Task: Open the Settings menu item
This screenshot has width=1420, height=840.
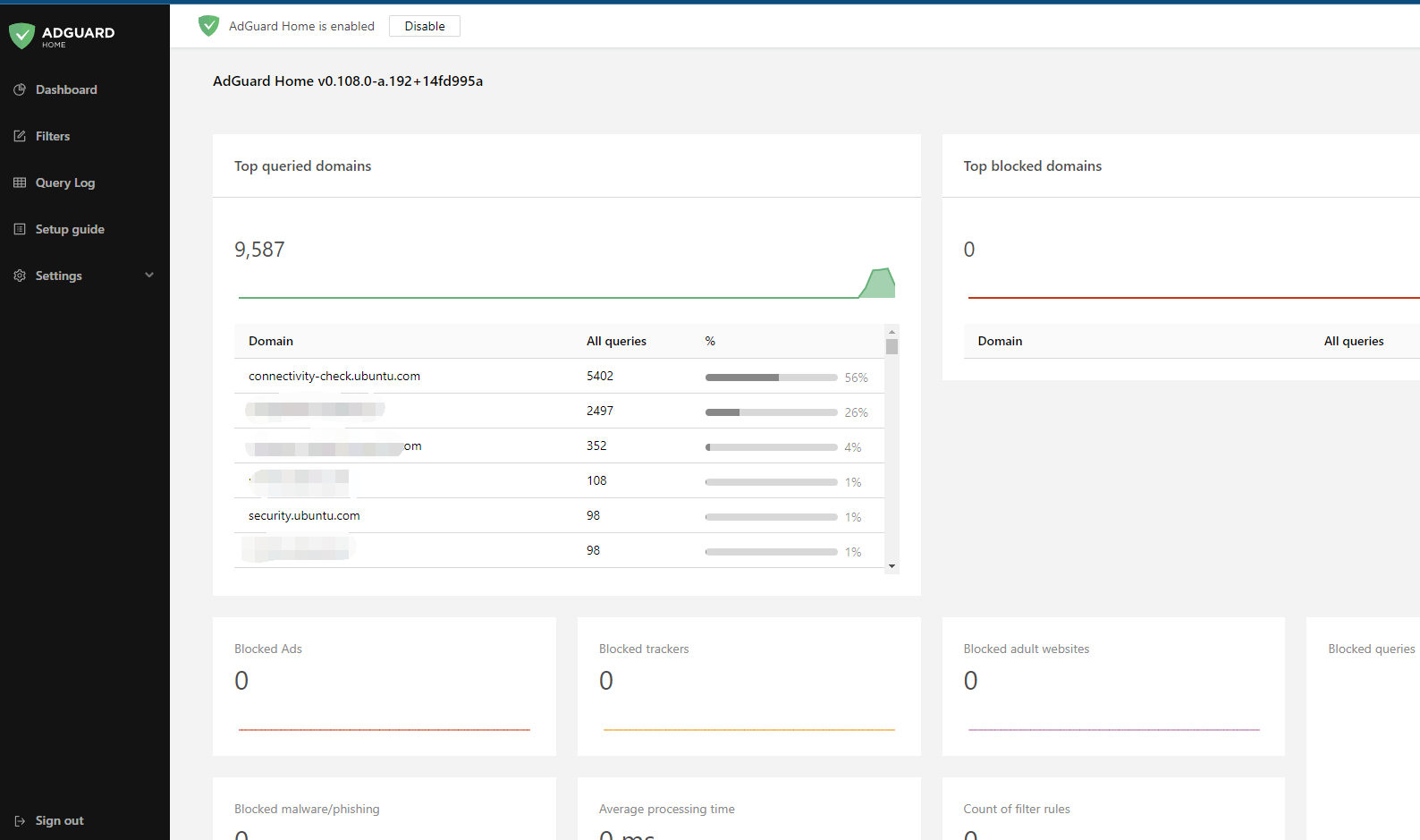Action: [59, 276]
